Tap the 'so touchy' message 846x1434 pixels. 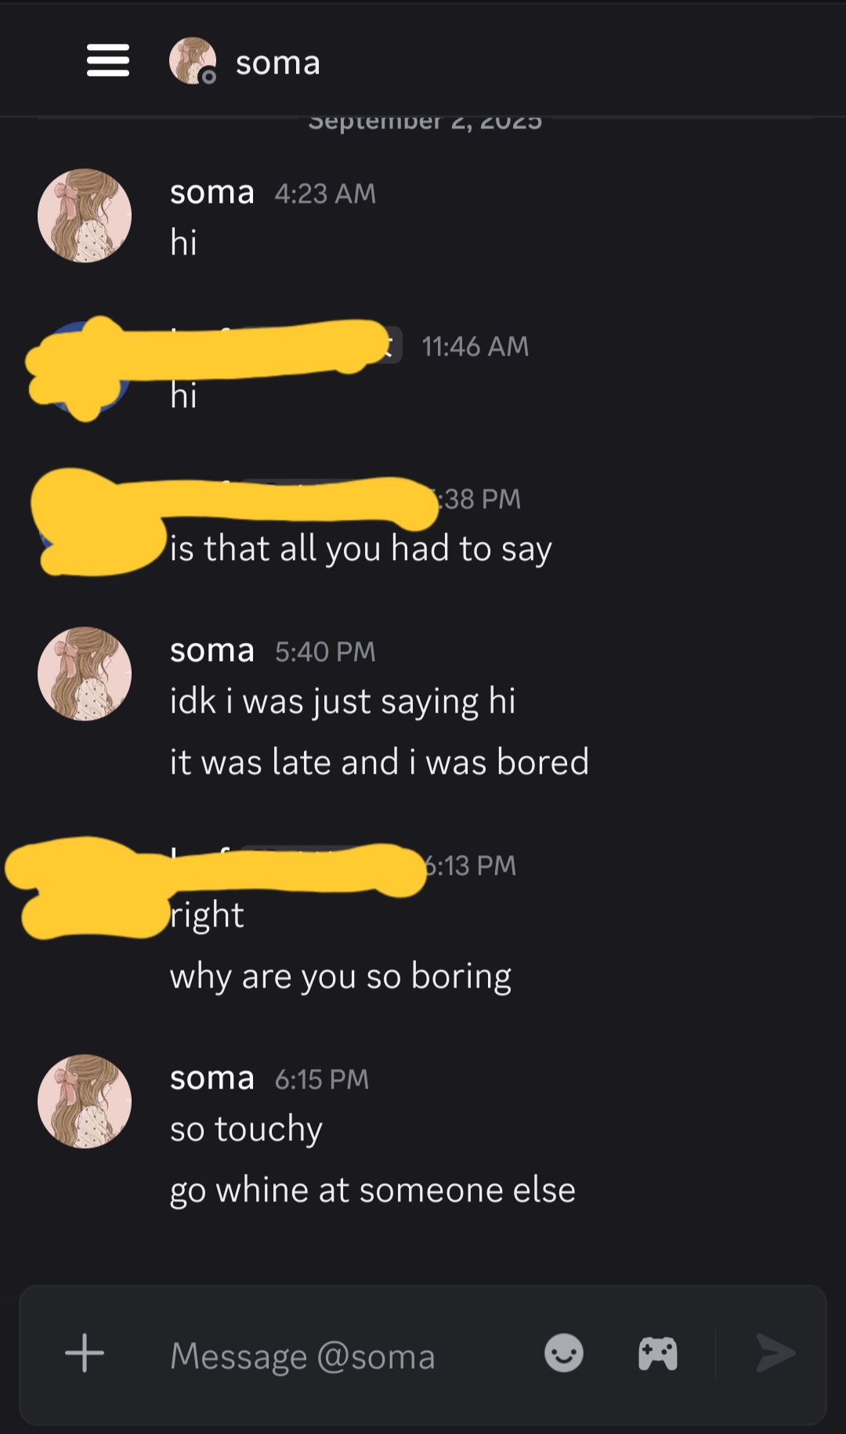pyautogui.click(x=246, y=1129)
